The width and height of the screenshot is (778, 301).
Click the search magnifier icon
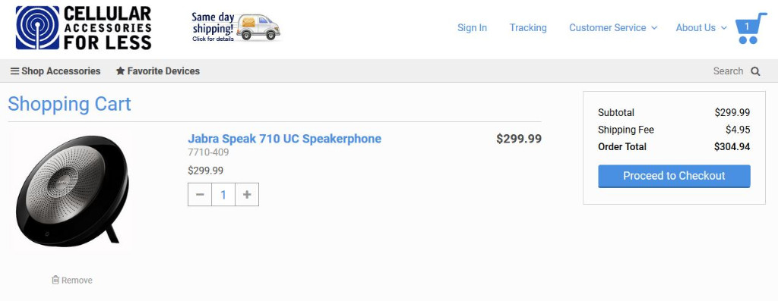[755, 71]
